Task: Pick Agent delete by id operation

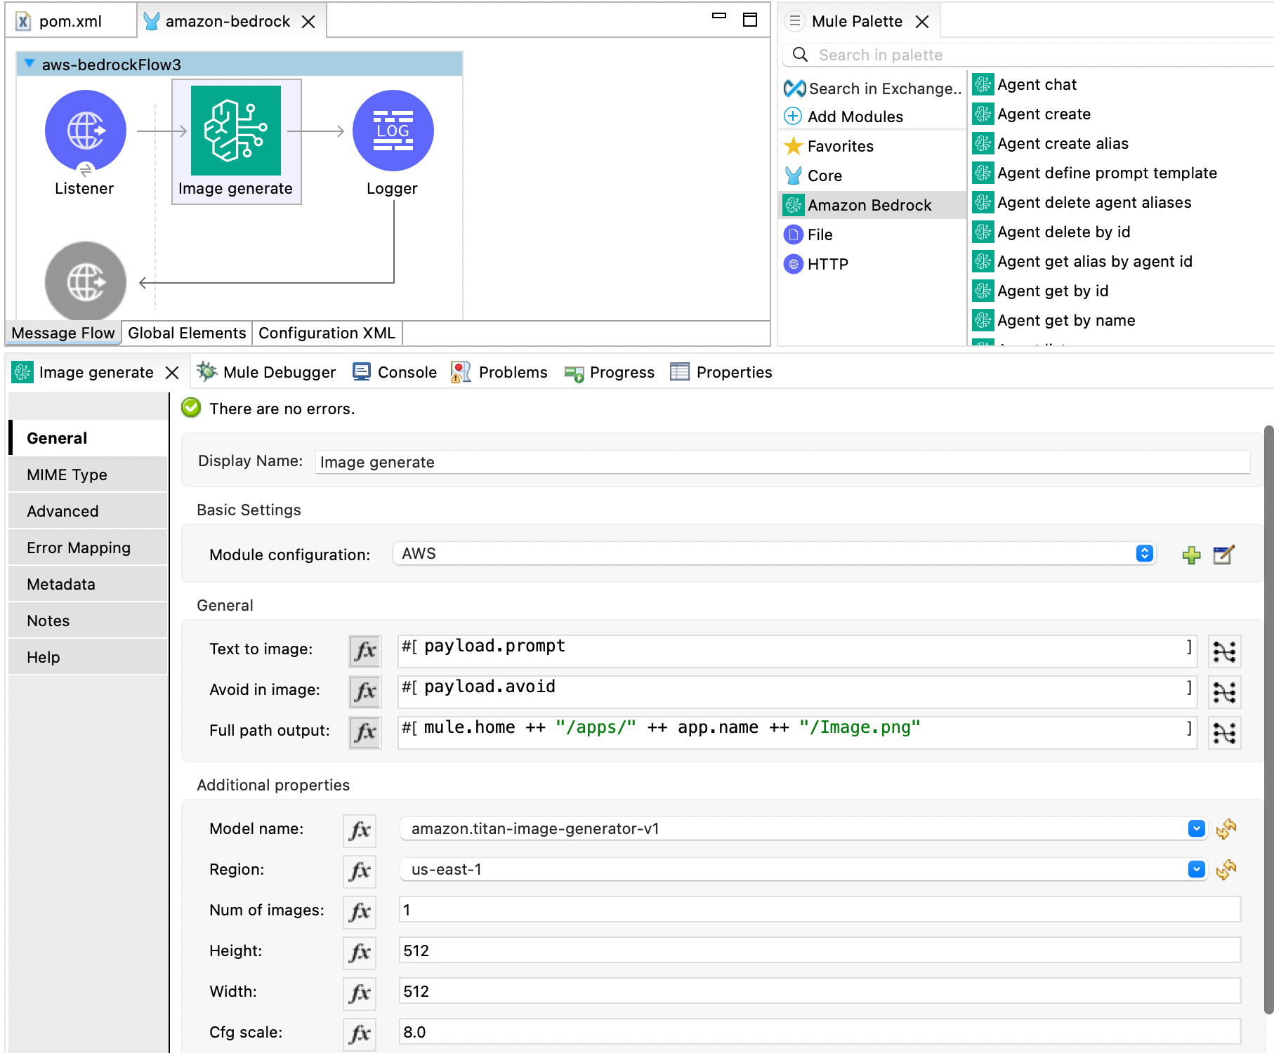Action: pos(1051,232)
